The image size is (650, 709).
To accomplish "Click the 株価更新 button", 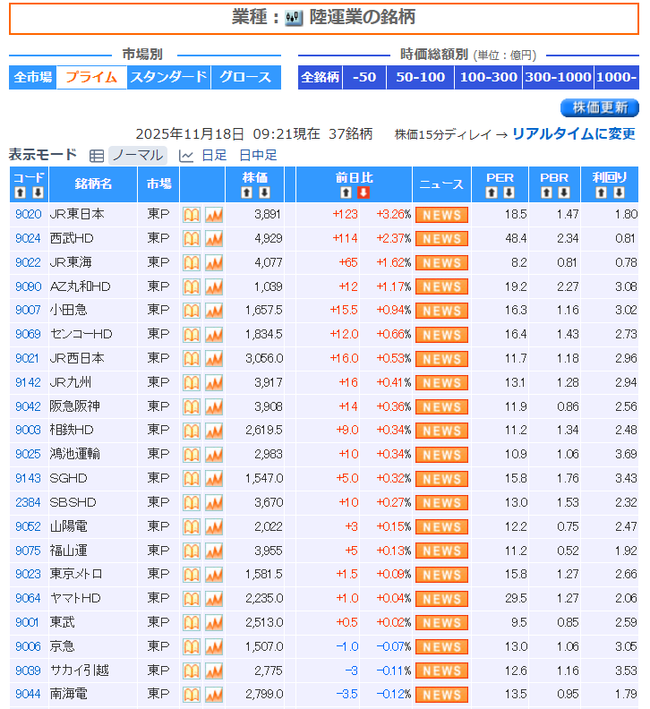I will pos(599,108).
